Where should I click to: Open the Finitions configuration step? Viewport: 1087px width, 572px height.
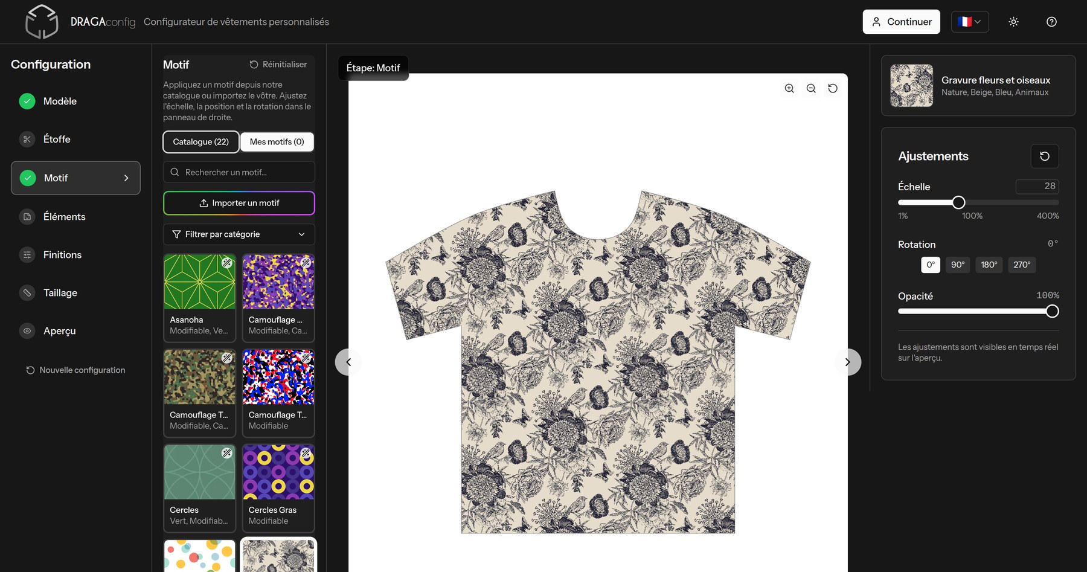tap(75, 255)
